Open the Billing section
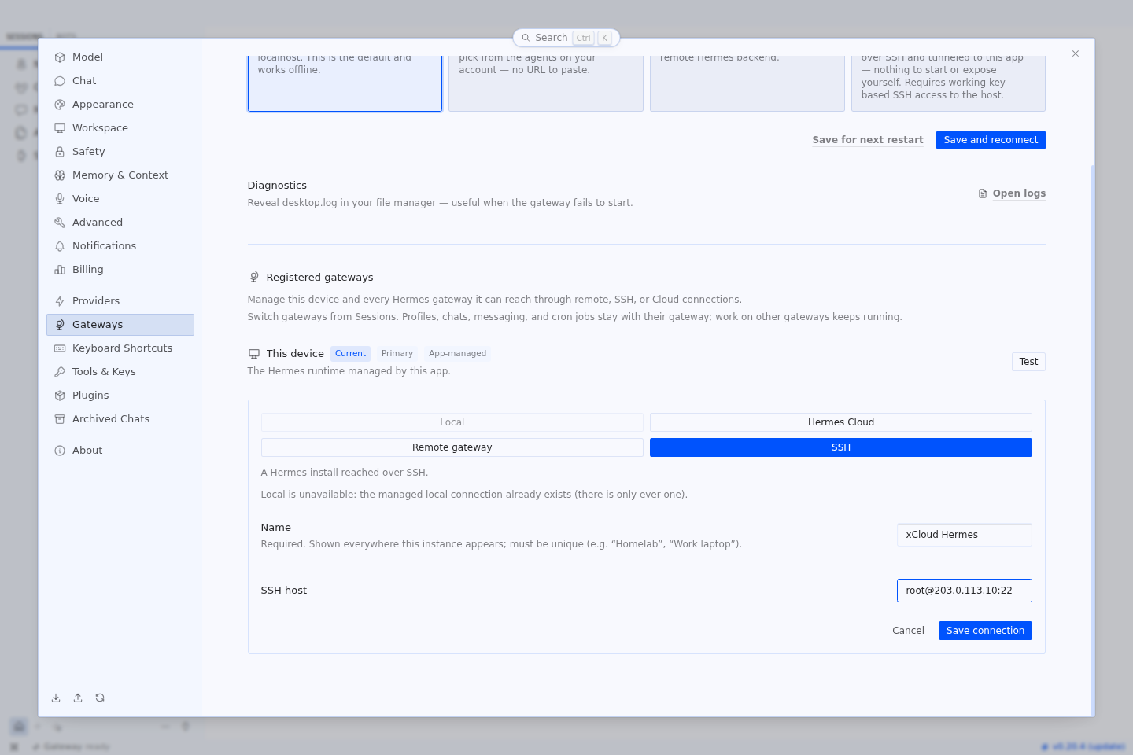 (x=120, y=270)
